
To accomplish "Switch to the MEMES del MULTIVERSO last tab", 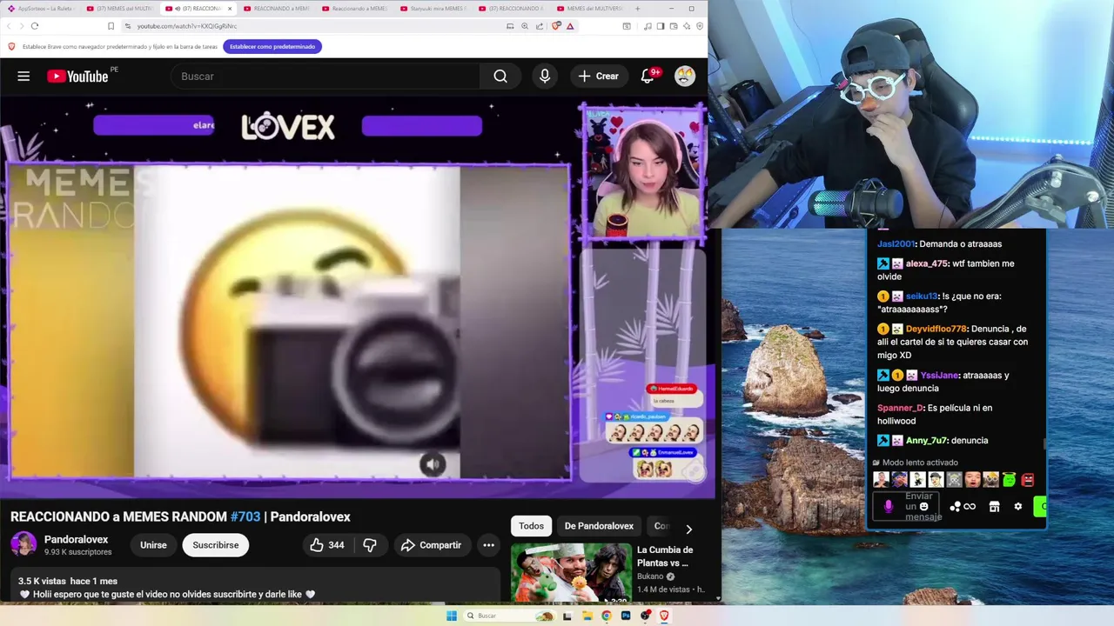I will [x=592, y=9].
